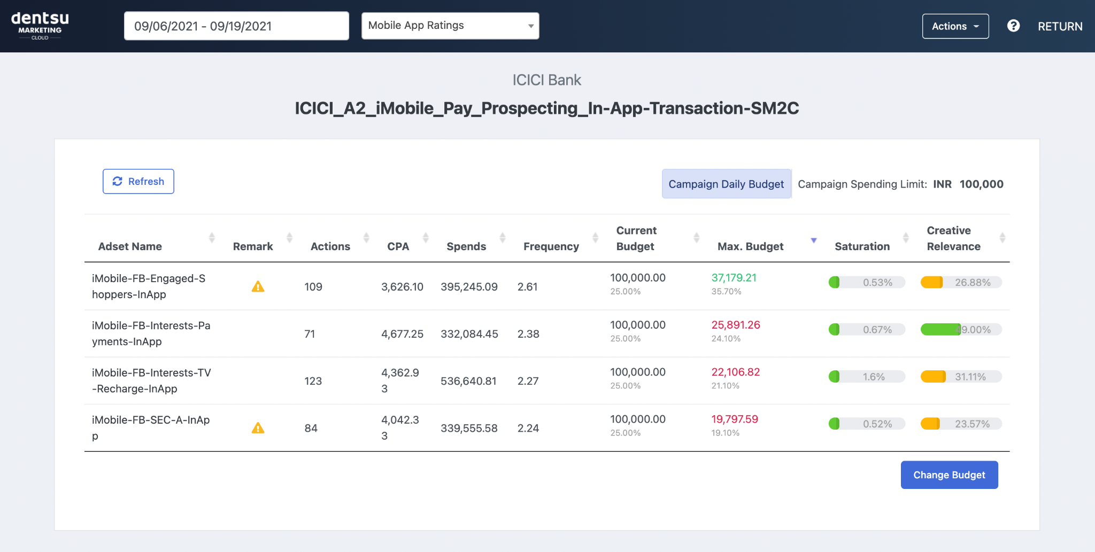Viewport: 1095px width, 552px height.
Task: Click saturation bar showing 1.6%
Action: pos(867,377)
